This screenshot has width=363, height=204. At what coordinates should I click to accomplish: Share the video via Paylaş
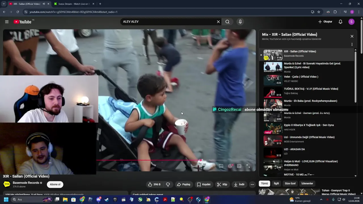183,184
